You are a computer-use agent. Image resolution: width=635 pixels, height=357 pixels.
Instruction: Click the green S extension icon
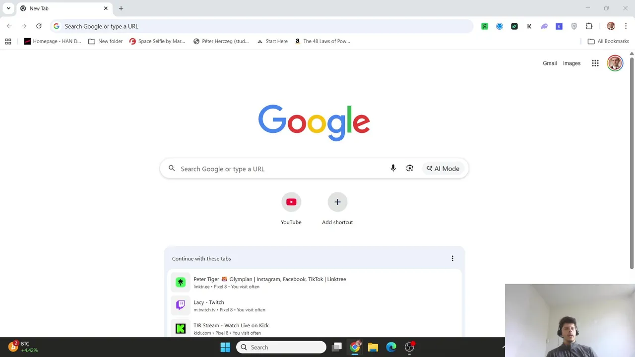tap(485, 26)
